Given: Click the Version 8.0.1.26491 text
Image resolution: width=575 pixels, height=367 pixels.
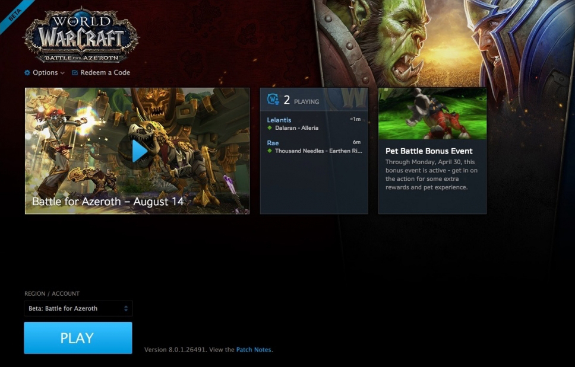Looking at the screenshot, I should 175,349.
